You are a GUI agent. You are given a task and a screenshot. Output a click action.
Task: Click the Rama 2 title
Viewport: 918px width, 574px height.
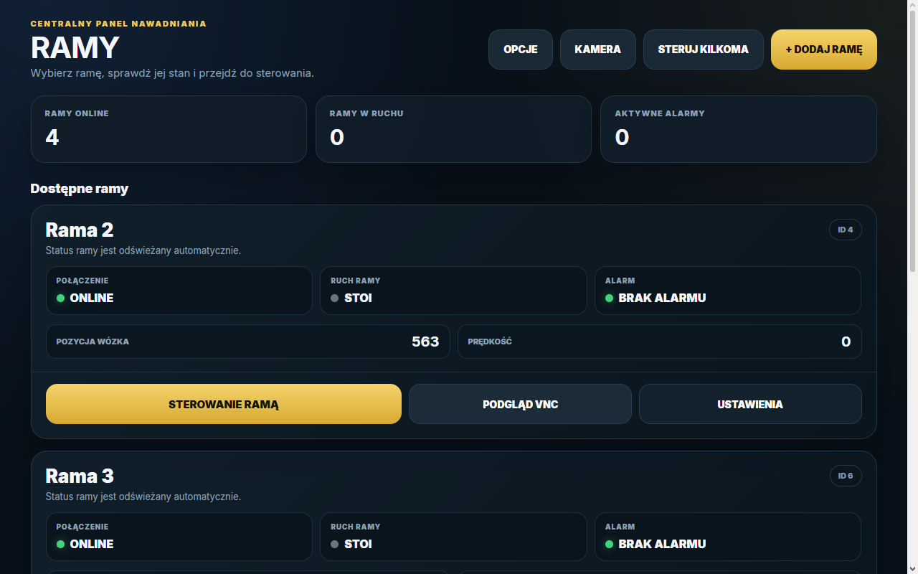tap(80, 230)
